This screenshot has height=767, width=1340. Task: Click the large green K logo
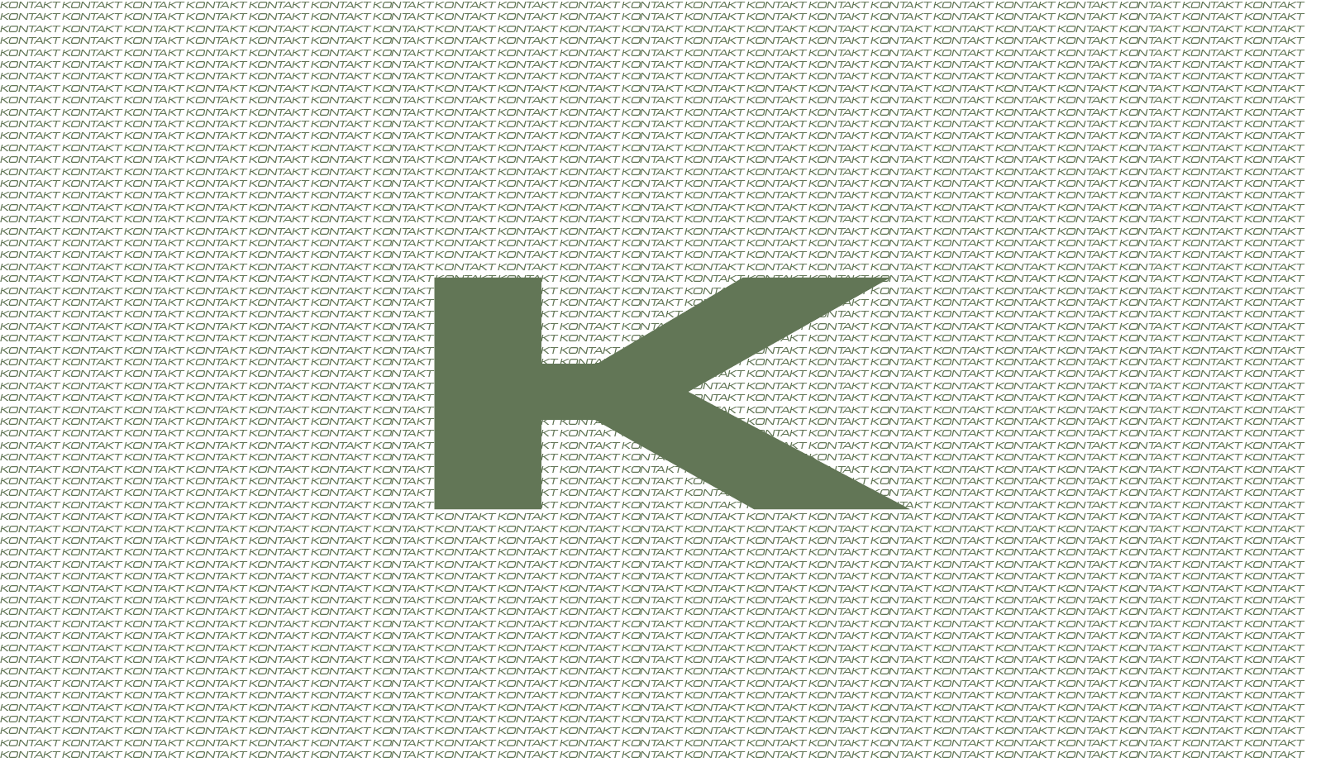click(579, 393)
